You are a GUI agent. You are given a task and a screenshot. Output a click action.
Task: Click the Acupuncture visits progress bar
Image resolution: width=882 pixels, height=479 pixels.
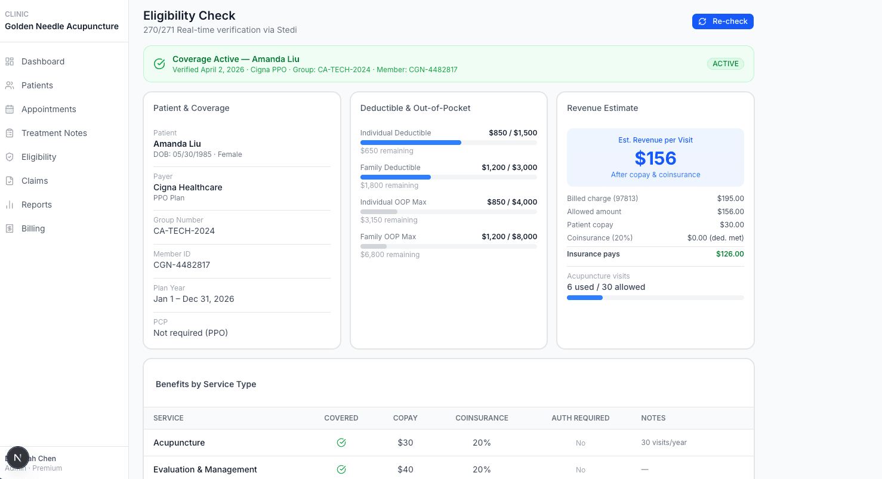point(655,298)
